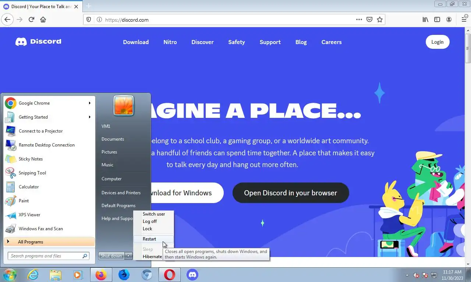The image size is (471, 282).
Task: Close the Discord browser tab
Action: (76, 7)
